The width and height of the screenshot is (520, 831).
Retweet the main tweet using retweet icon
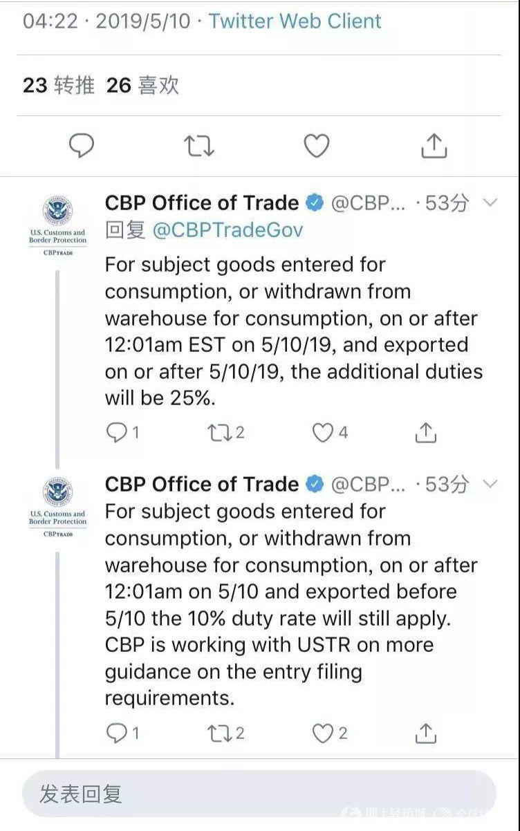(199, 146)
